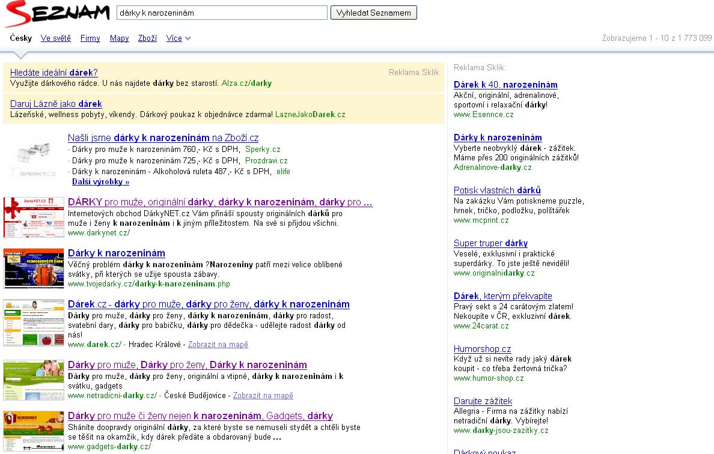Open the Adrenalinove-darky.cz 'Dárky k narozeninám' ad

pyautogui.click(x=498, y=138)
